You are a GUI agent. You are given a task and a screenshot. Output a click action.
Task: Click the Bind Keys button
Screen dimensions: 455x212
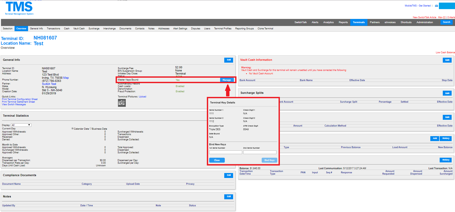click(x=269, y=160)
